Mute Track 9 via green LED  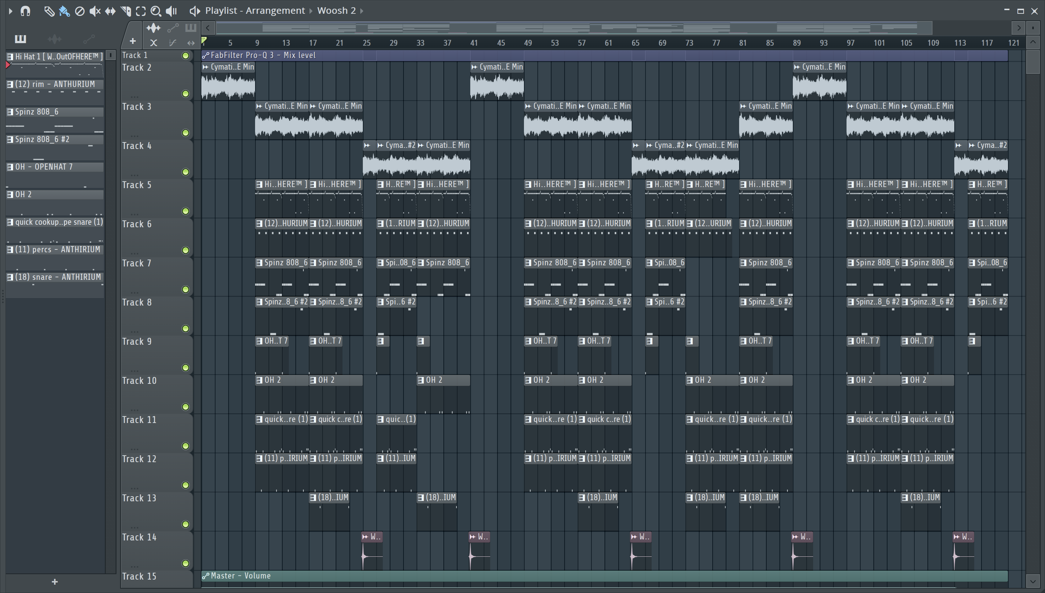[x=185, y=368]
